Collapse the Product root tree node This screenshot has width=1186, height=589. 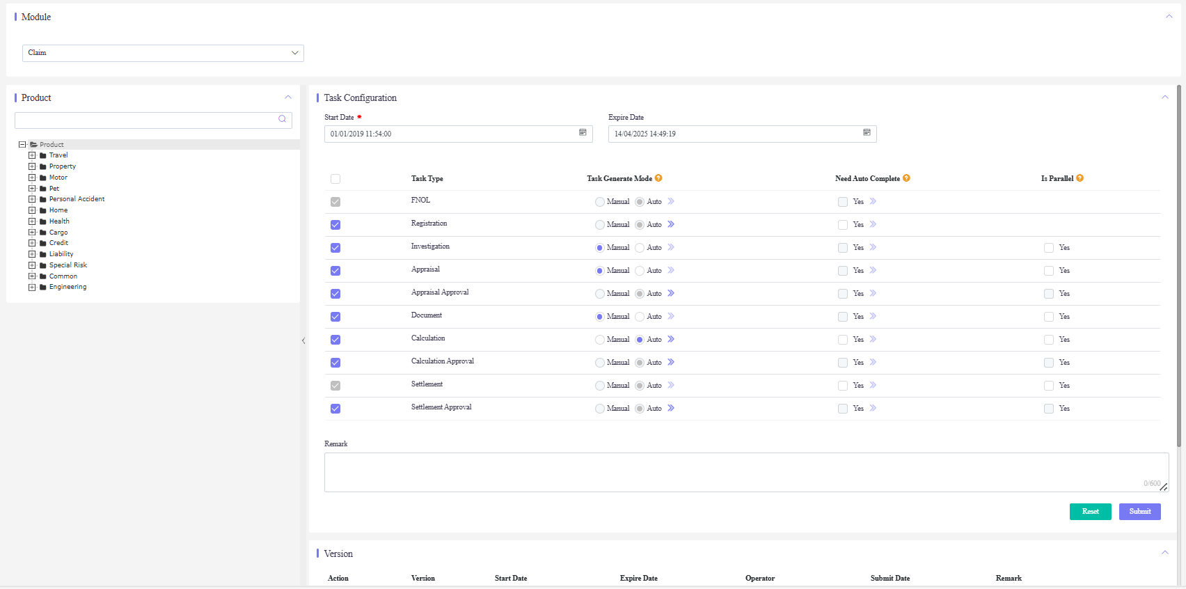pyautogui.click(x=22, y=145)
